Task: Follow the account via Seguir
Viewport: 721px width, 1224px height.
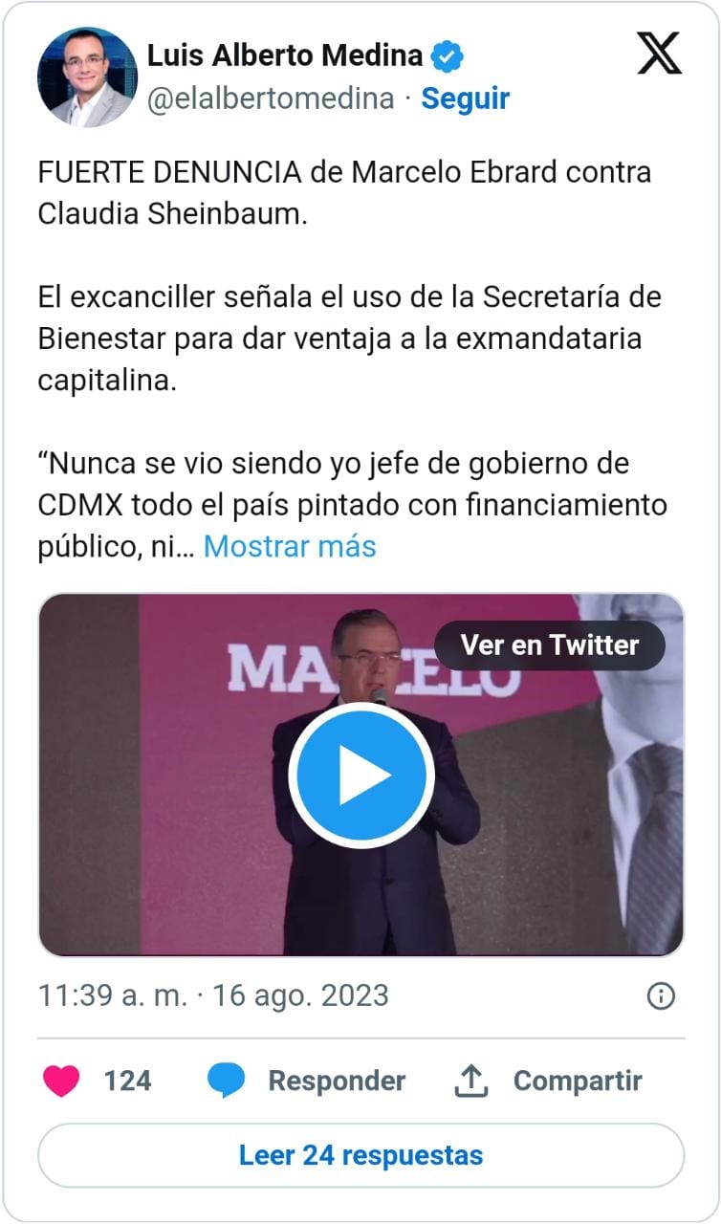Action: 466,98
